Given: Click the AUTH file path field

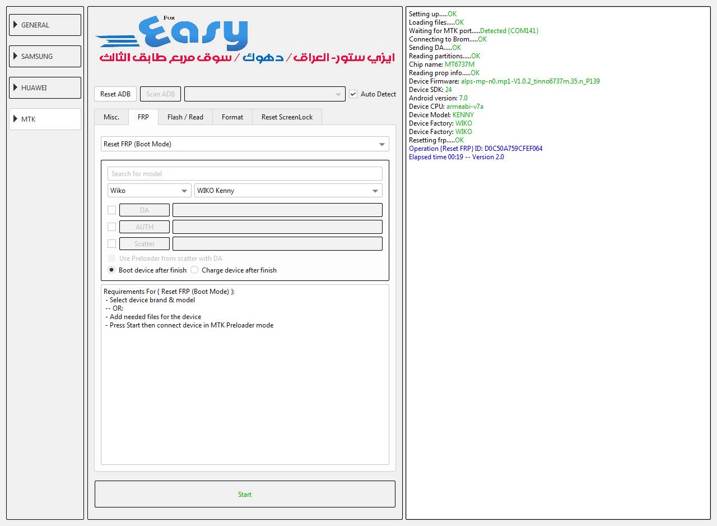Looking at the screenshot, I should point(277,227).
